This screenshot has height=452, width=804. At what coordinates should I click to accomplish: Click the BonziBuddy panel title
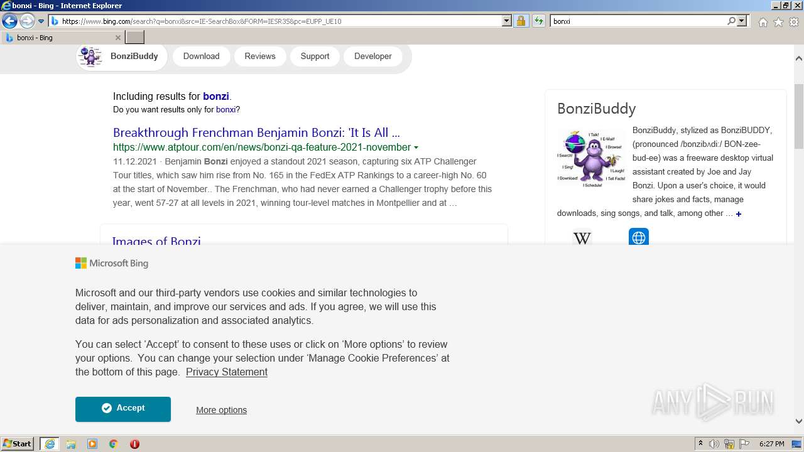[597, 109]
